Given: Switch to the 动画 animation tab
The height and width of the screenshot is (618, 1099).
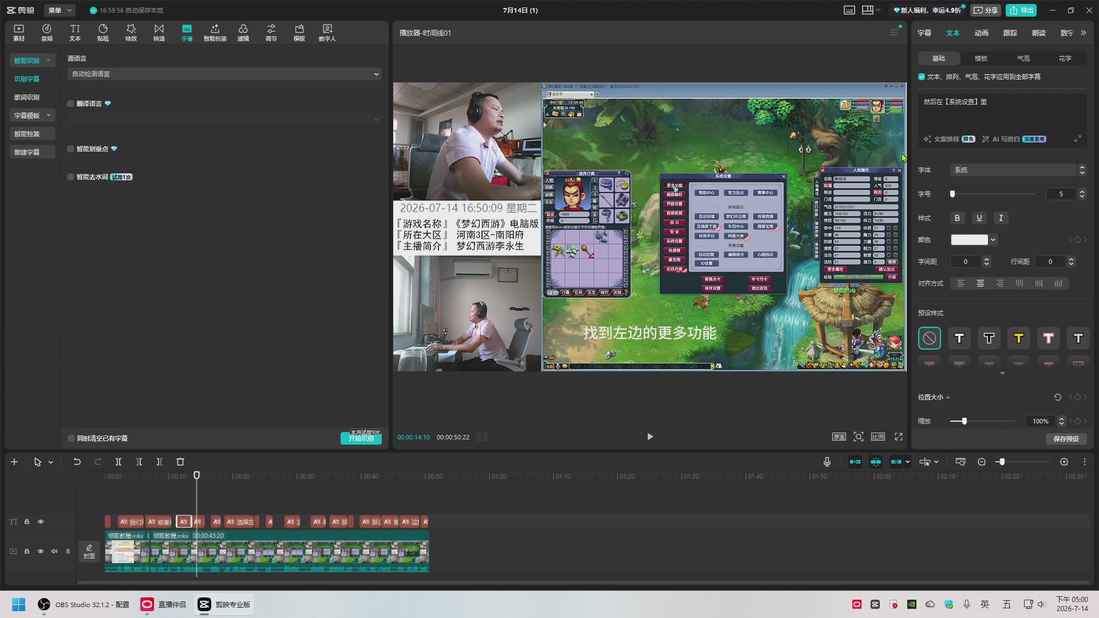Looking at the screenshot, I should point(982,33).
